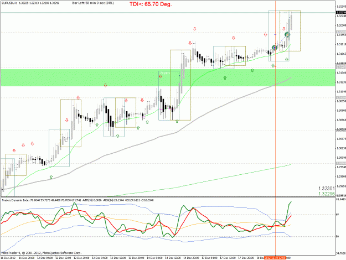346x260 pixels.
Task: Click the MetaQuotes Software Corp. copyright text
Action: [42, 253]
